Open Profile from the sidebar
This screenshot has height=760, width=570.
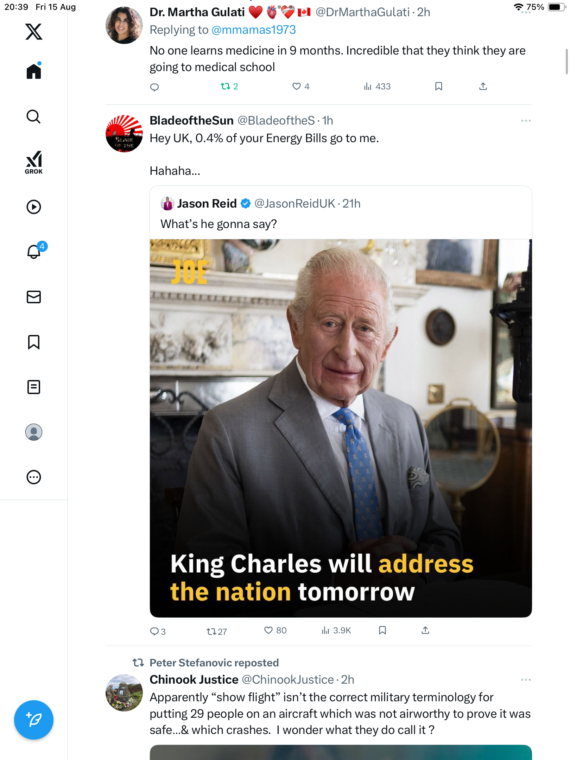pos(34,432)
